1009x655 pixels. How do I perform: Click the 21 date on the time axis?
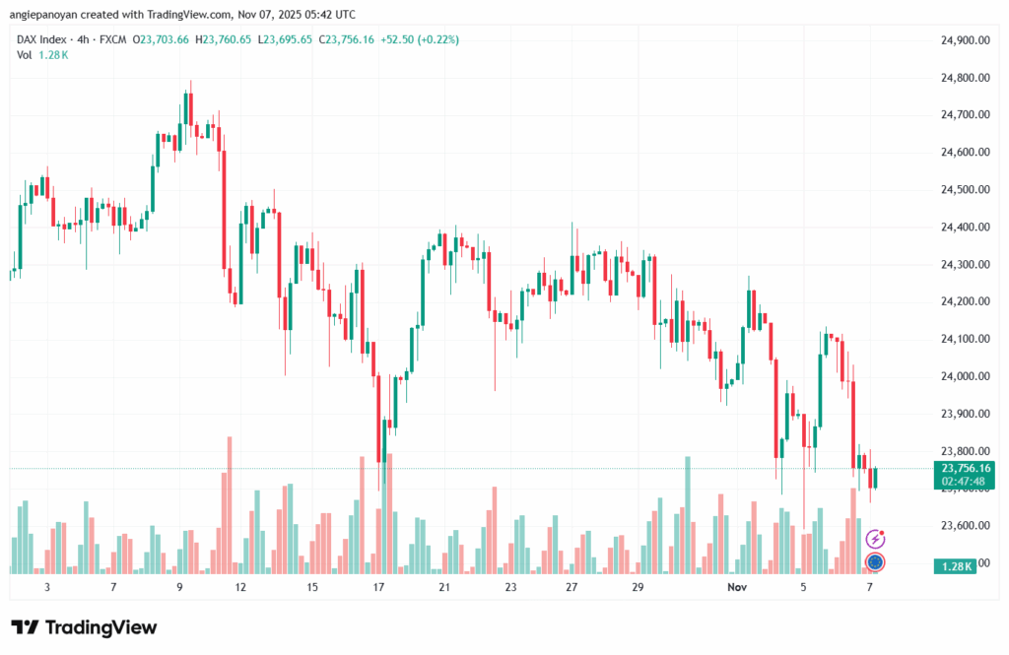pyautogui.click(x=444, y=587)
